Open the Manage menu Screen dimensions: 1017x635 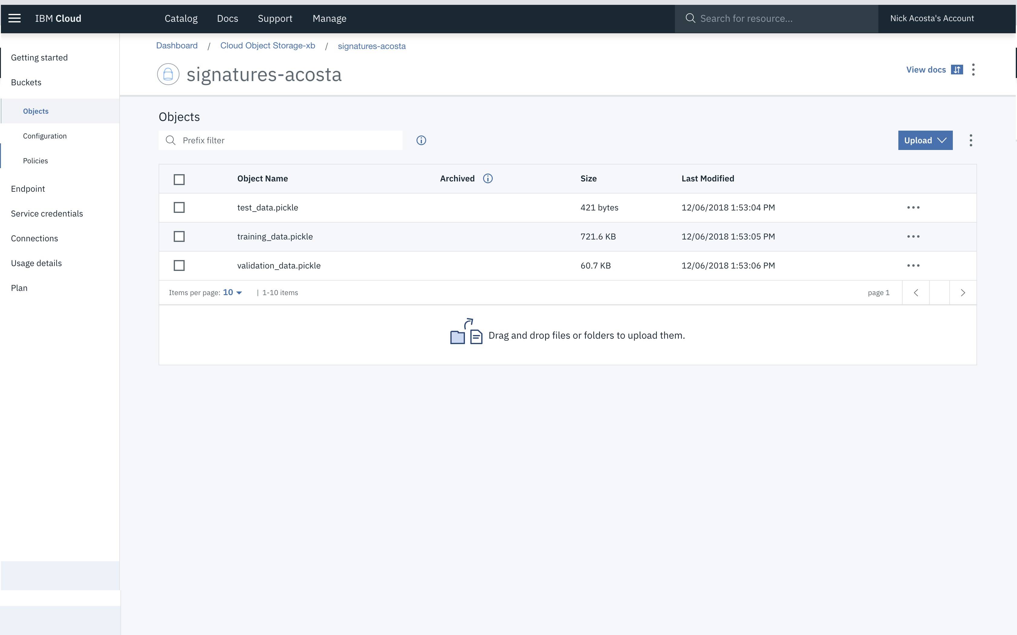tap(330, 18)
